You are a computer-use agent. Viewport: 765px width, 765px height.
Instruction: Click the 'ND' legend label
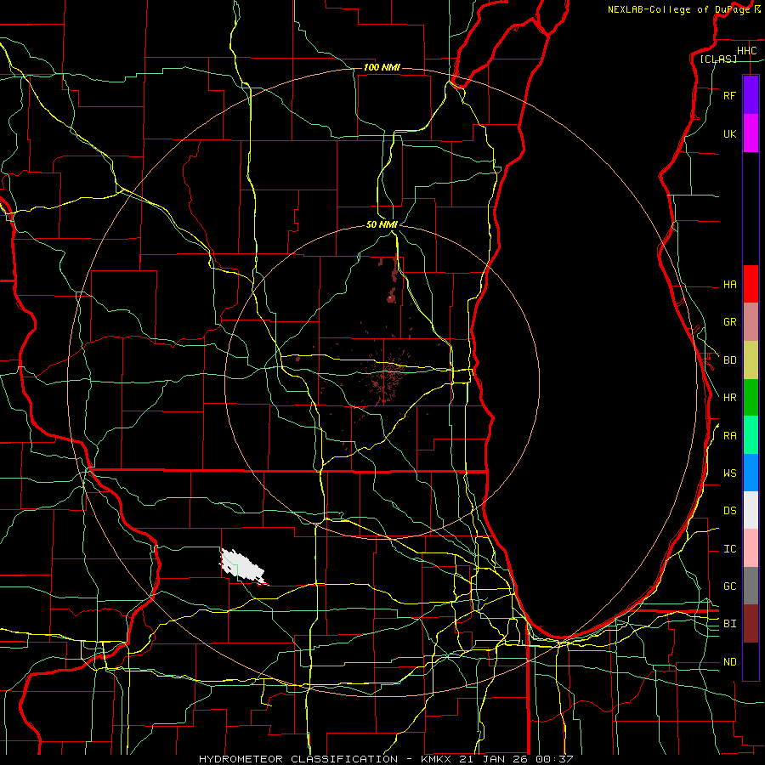(729, 662)
